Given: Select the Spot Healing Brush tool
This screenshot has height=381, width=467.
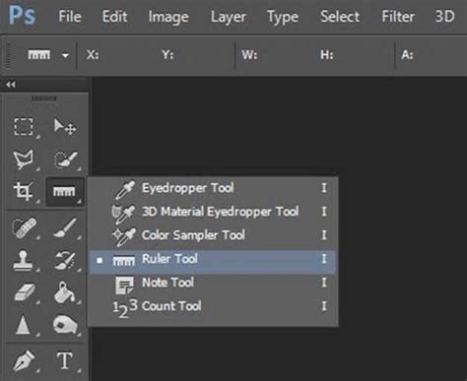Looking at the screenshot, I should (x=24, y=227).
